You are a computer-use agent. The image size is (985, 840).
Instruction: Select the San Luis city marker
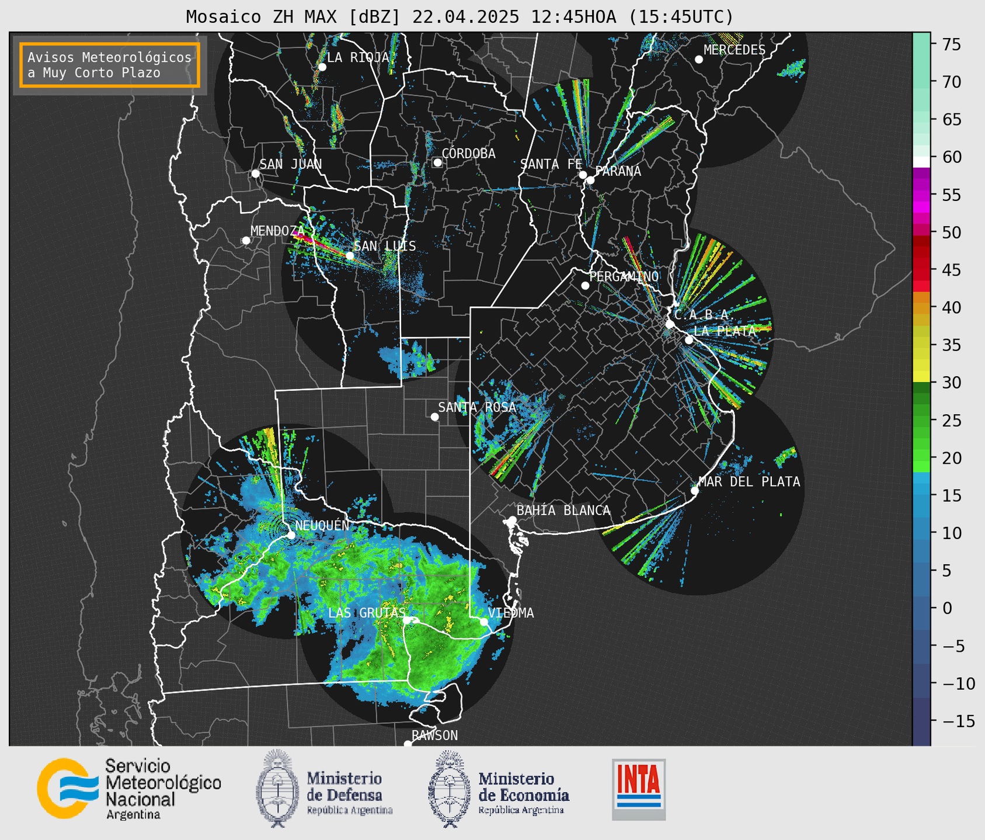click(350, 255)
